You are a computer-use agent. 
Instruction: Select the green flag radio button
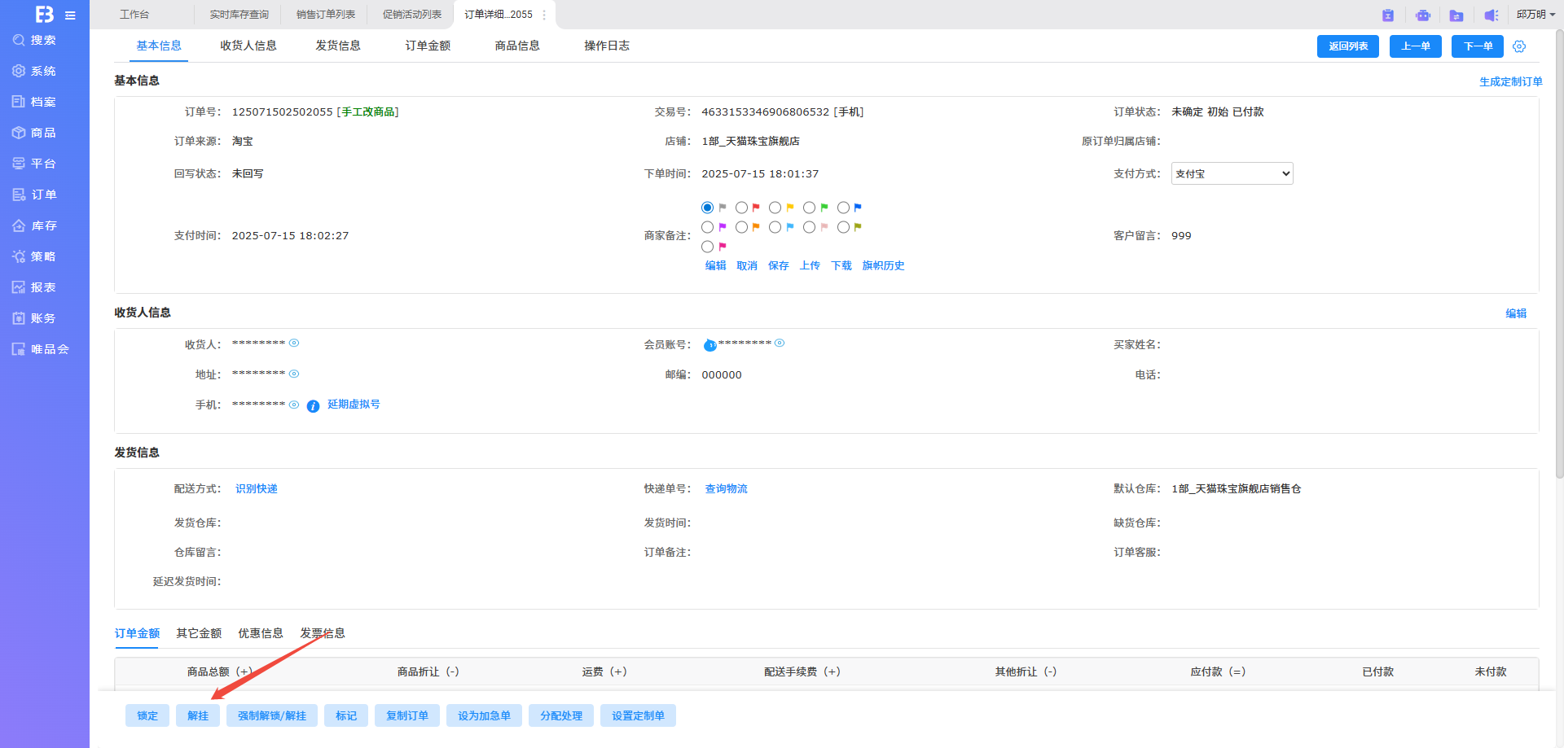(809, 208)
